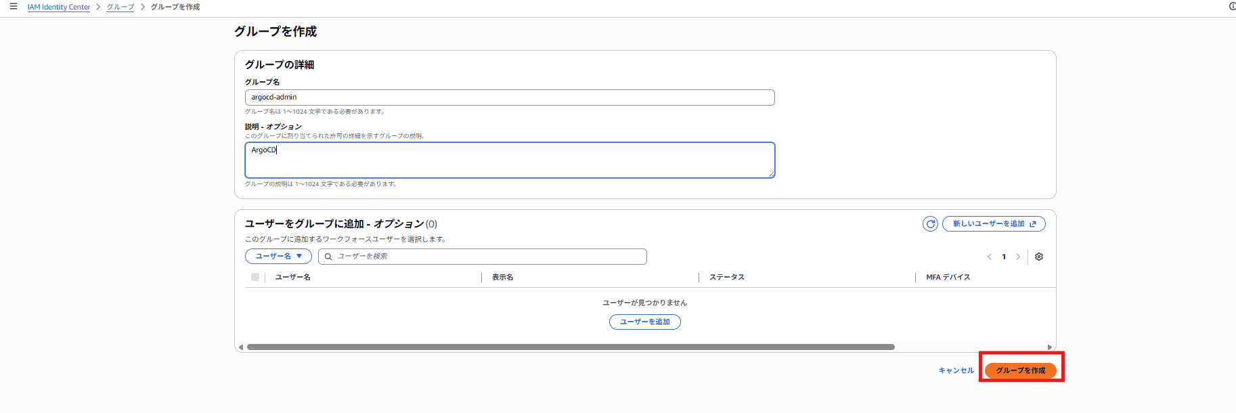1236x413 pixels.
Task: Open the ユーザー名 filter dropdown
Action: coord(278,257)
